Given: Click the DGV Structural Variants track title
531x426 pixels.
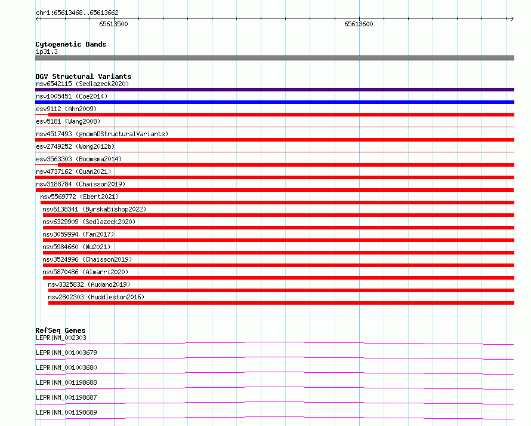Looking at the screenshot, I should click(x=84, y=76).
